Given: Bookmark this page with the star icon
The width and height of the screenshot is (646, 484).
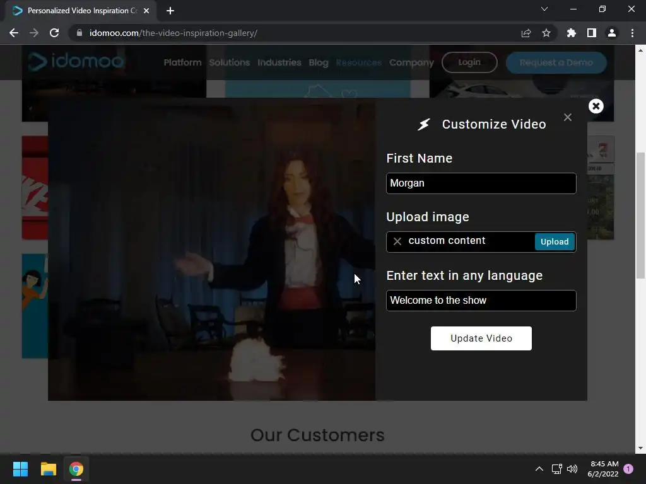Looking at the screenshot, I should (x=546, y=33).
